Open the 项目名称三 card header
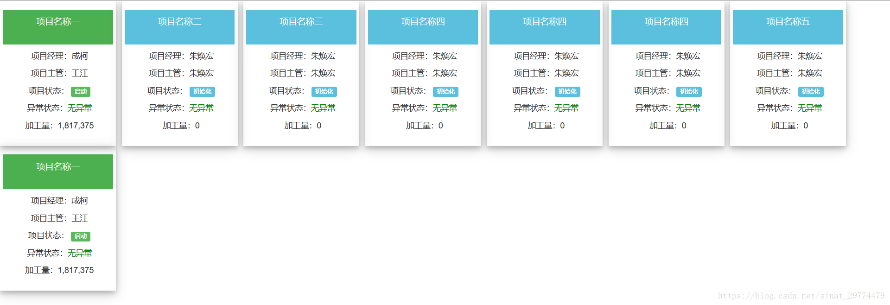The image size is (890, 305). click(x=301, y=27)
